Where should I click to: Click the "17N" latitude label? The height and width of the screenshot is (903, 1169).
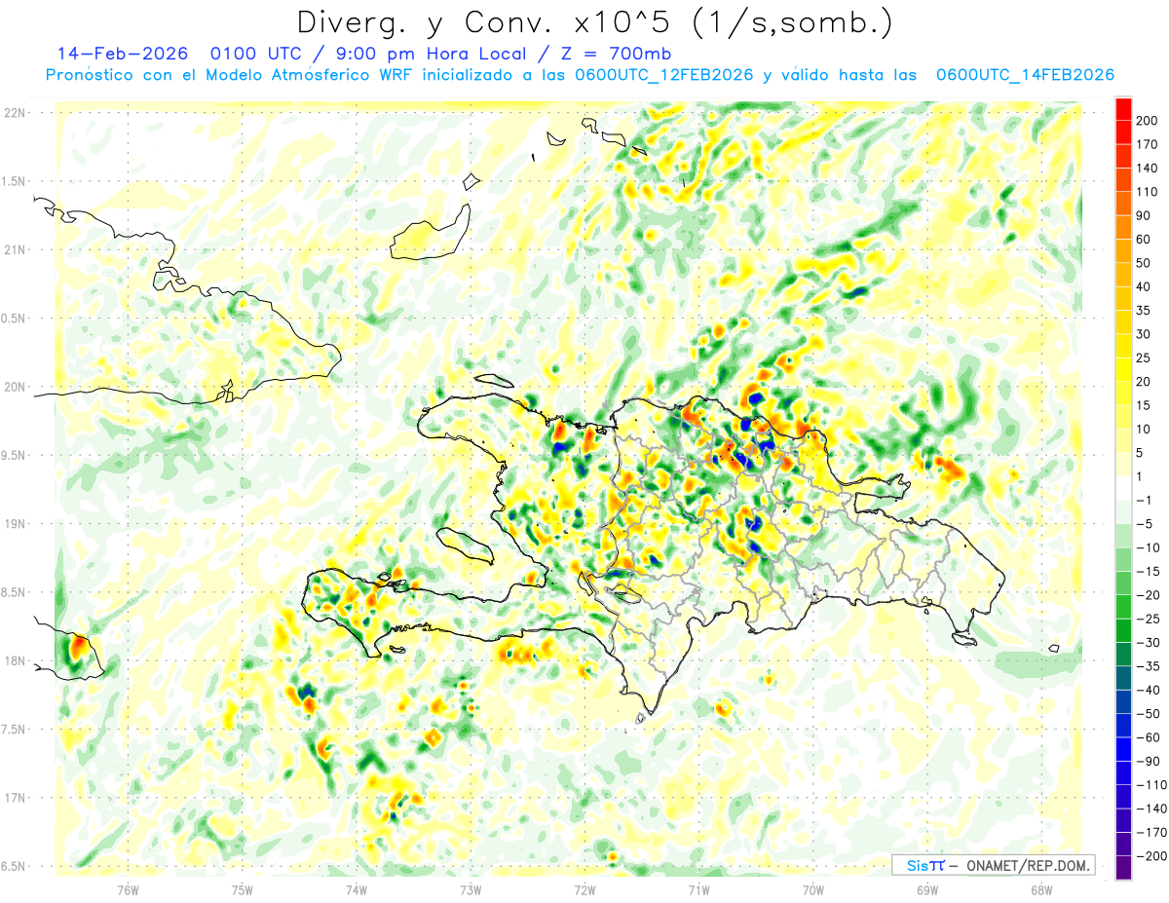pyautogui.click(x=15, y=799)
